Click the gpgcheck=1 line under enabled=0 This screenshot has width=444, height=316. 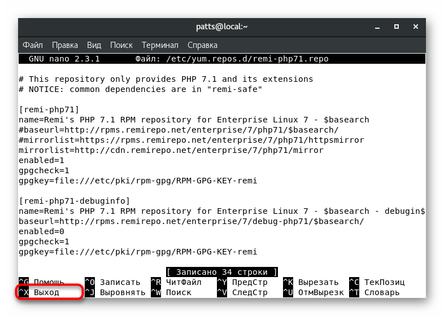(x=44, y=242)
